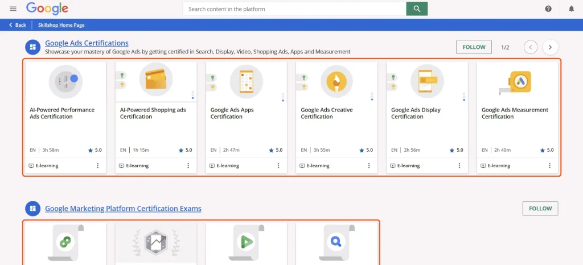Click the 2h 47m duration text
Image resolution: width=583 pixels, height=265 pixels.
[231, 150]
